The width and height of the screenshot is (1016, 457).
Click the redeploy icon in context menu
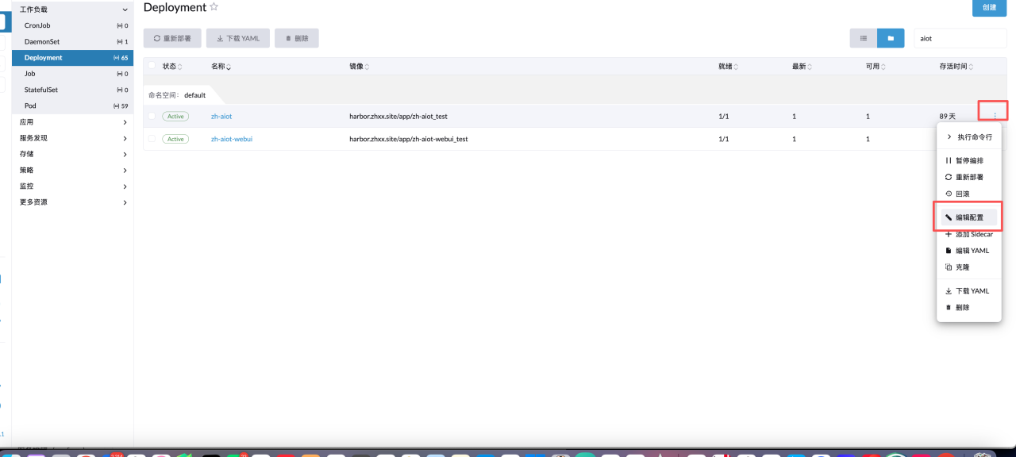coord(948,177)
